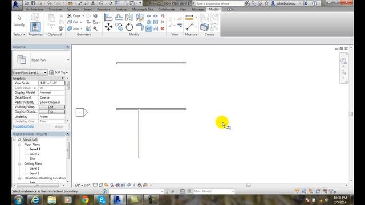Select the Scale tool
Image resolution: width=365 pixels, height=205 pixels.
[156, 22]
